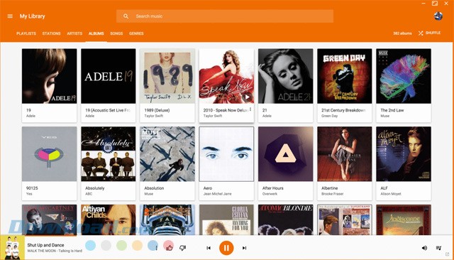The image size is (454, 260).
Task: Click the '382 albums' count text
Action: click(x=402, y=33)
